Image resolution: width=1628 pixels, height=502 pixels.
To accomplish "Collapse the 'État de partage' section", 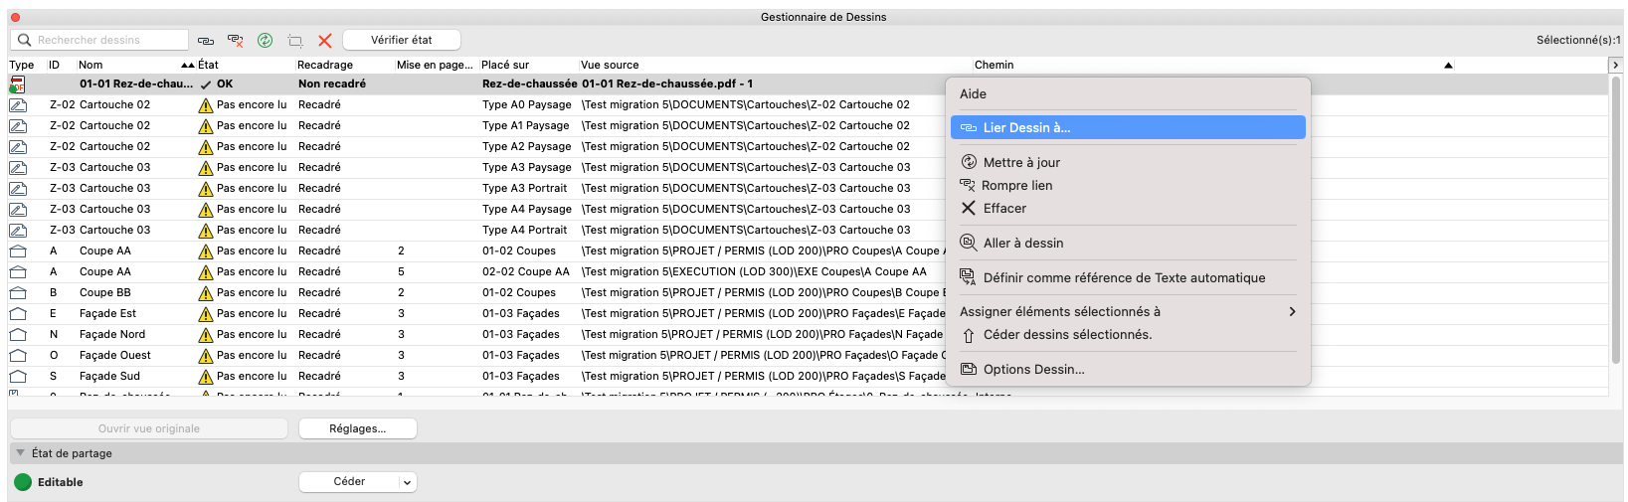I will [20, 453].
